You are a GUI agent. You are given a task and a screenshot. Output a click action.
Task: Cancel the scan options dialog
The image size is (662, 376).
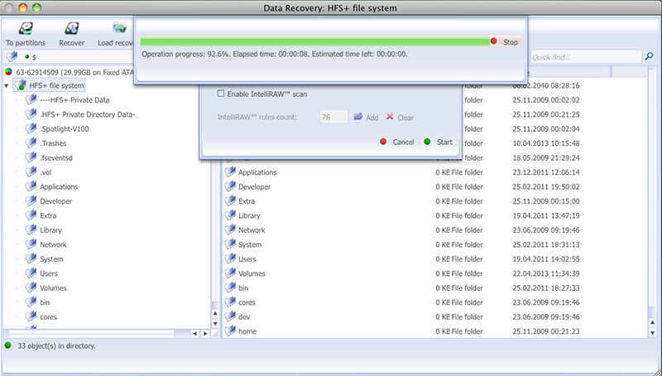pos(396,142)
